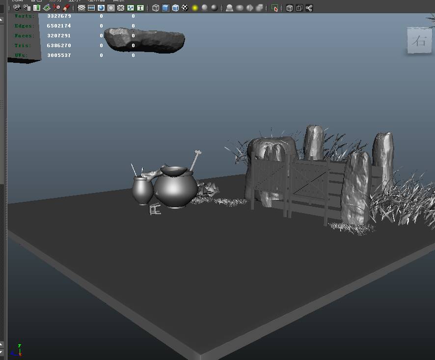The width and height of the screenshot is (435, 360).
Task: Click the ViewCube face labeled 右
Action: (419, 41)
